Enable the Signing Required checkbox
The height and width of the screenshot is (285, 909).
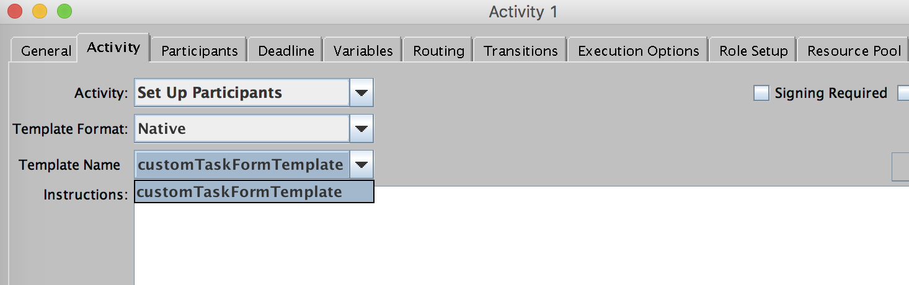[x=761, y=93]
